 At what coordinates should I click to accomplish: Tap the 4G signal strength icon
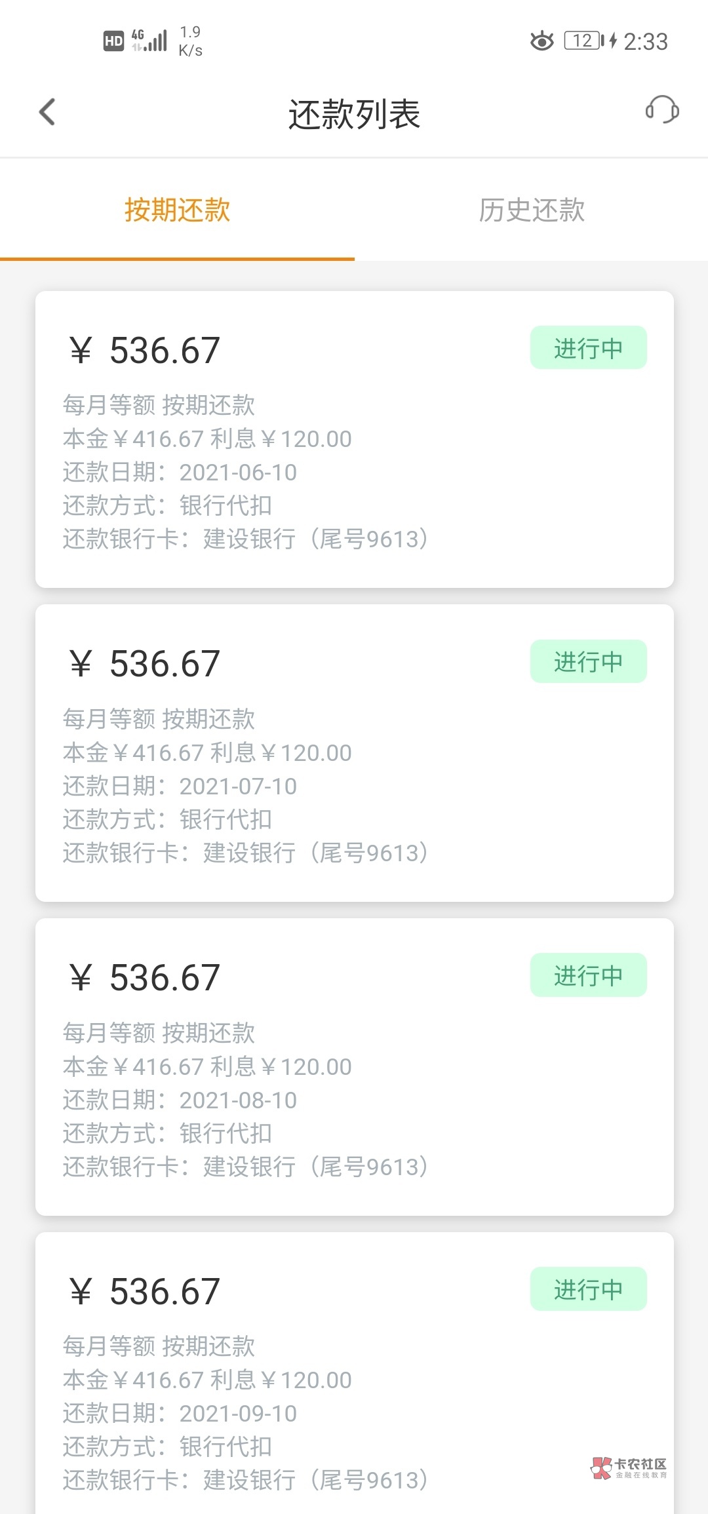pos(150,41)
